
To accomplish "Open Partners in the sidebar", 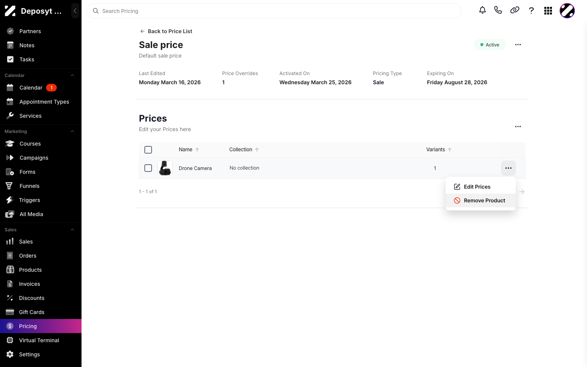I will tap(41, 31).
